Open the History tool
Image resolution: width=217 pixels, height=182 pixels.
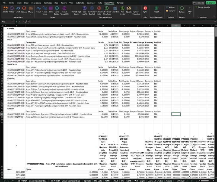click(12, 10)
